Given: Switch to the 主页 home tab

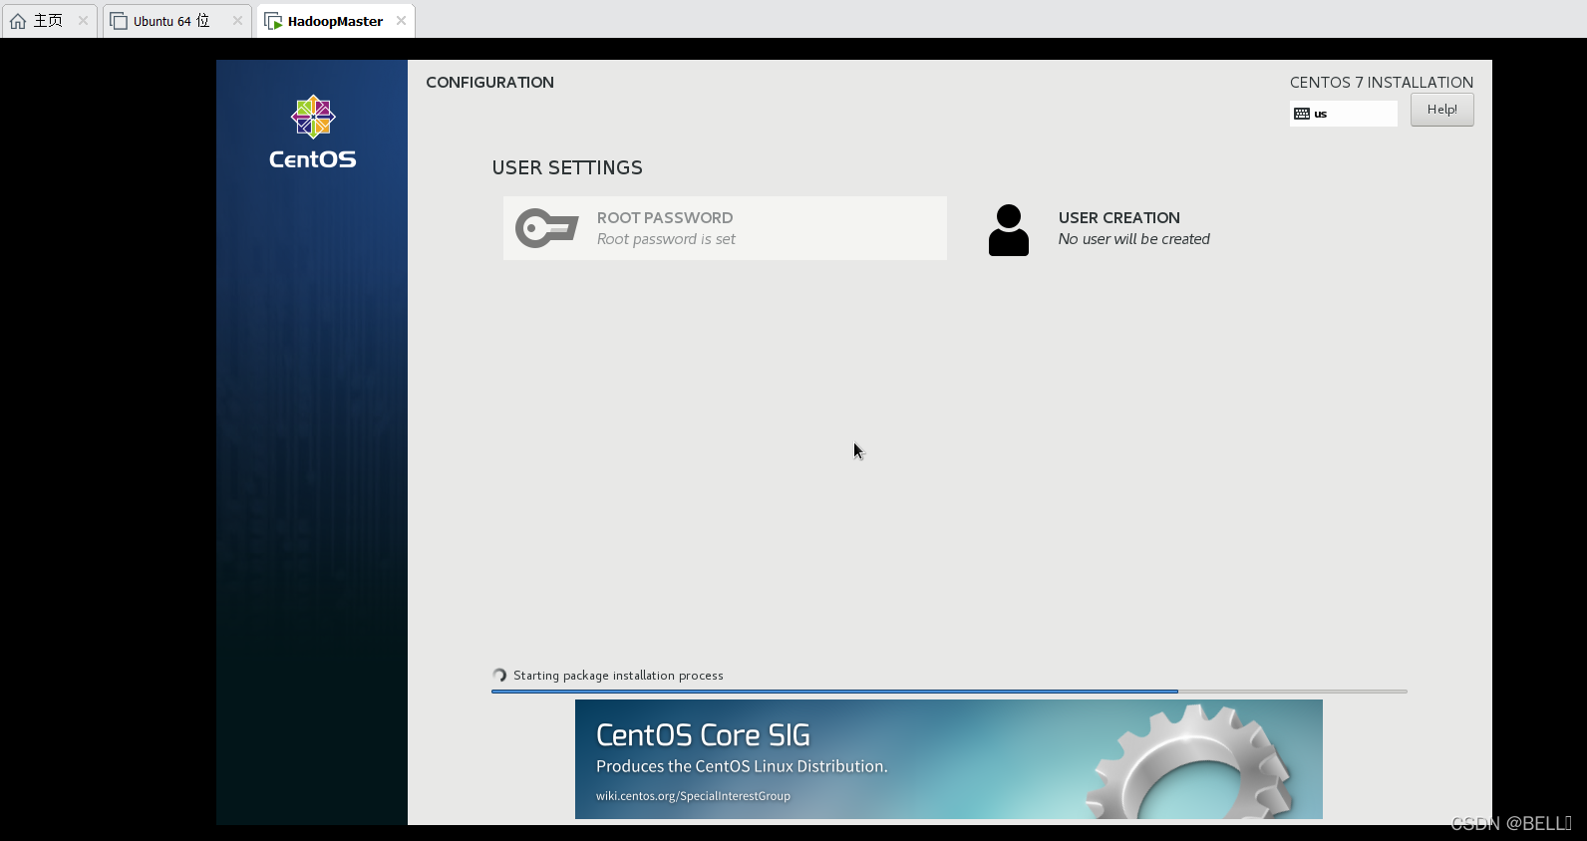Looking at the screenshot, I should tap(48, 21).
